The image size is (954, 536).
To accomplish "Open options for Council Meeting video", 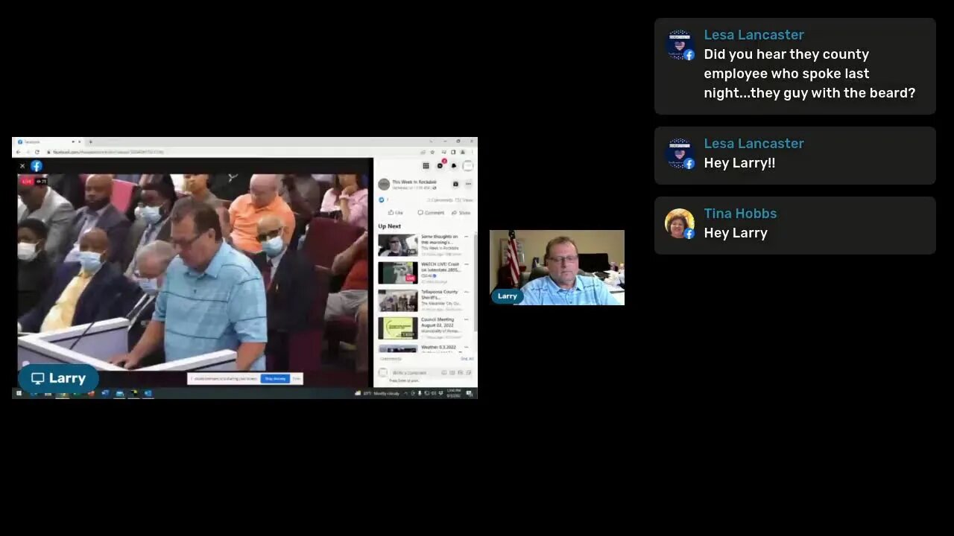I will point(467,319).
